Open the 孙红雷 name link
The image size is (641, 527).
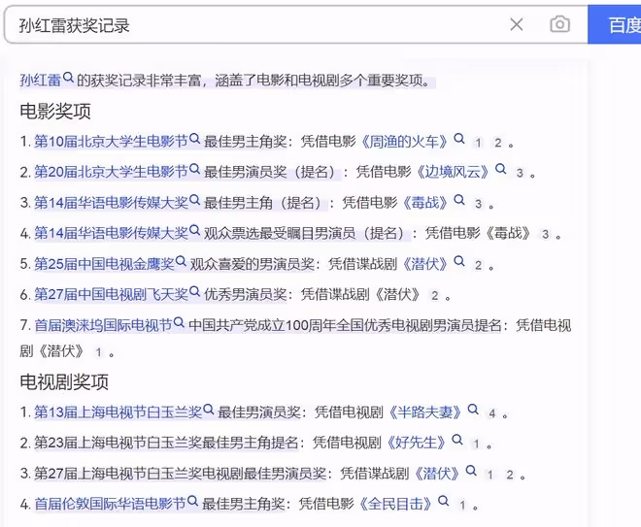point(41,80)
